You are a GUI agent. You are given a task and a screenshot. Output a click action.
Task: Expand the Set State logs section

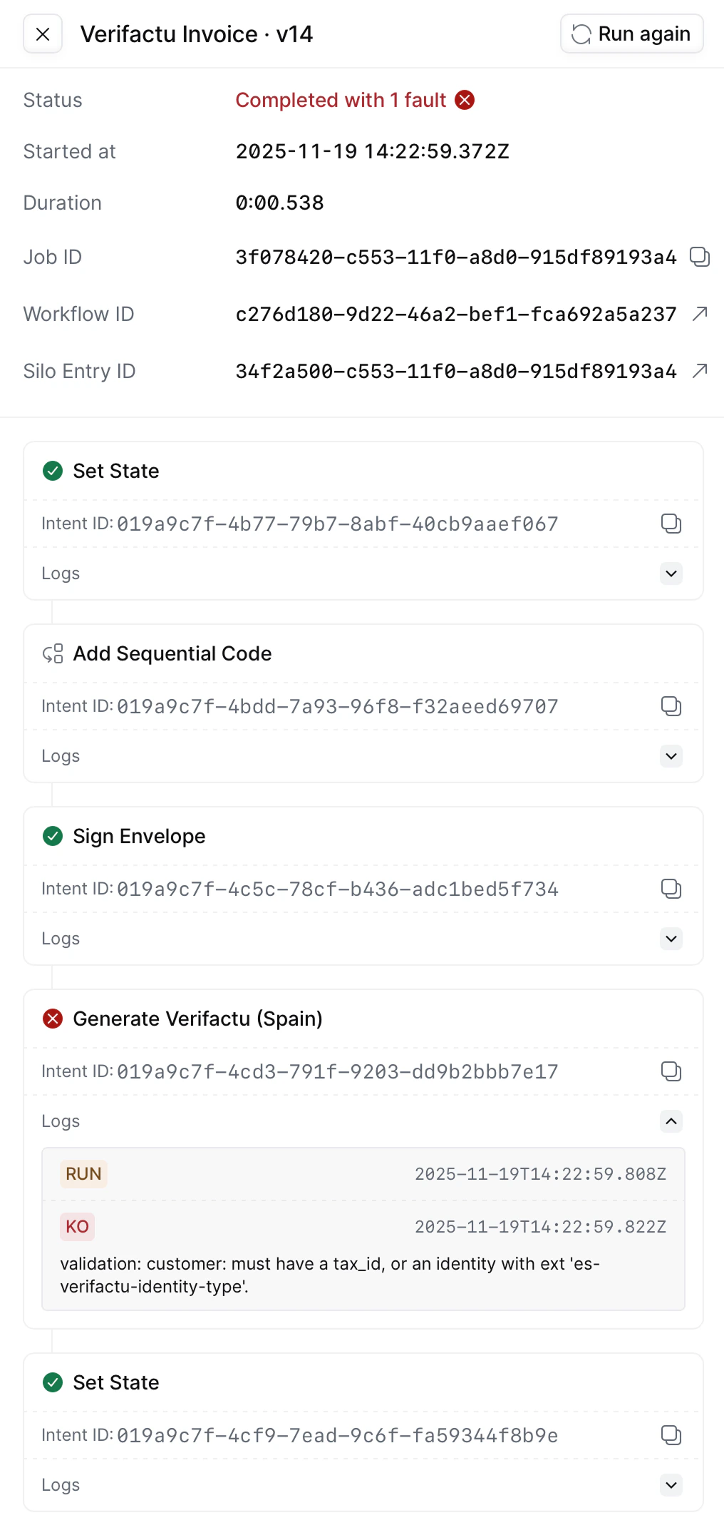(671, 573)
